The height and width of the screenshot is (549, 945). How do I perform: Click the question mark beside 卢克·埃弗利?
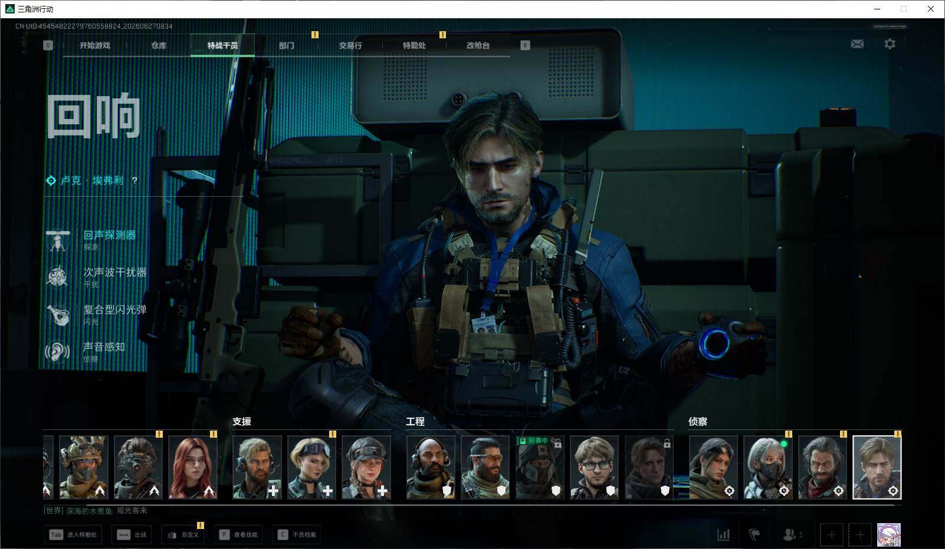[x=134, y=181]
